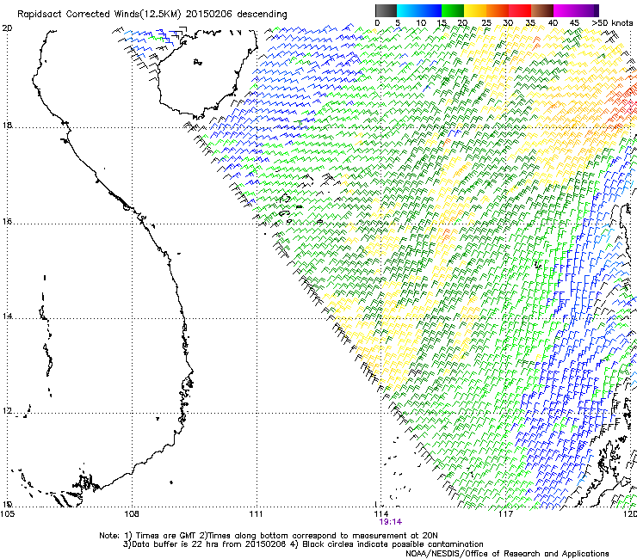Click the chart title 'Rapidscat Corrected Winds(12.5KM)'

pos(99,15)
